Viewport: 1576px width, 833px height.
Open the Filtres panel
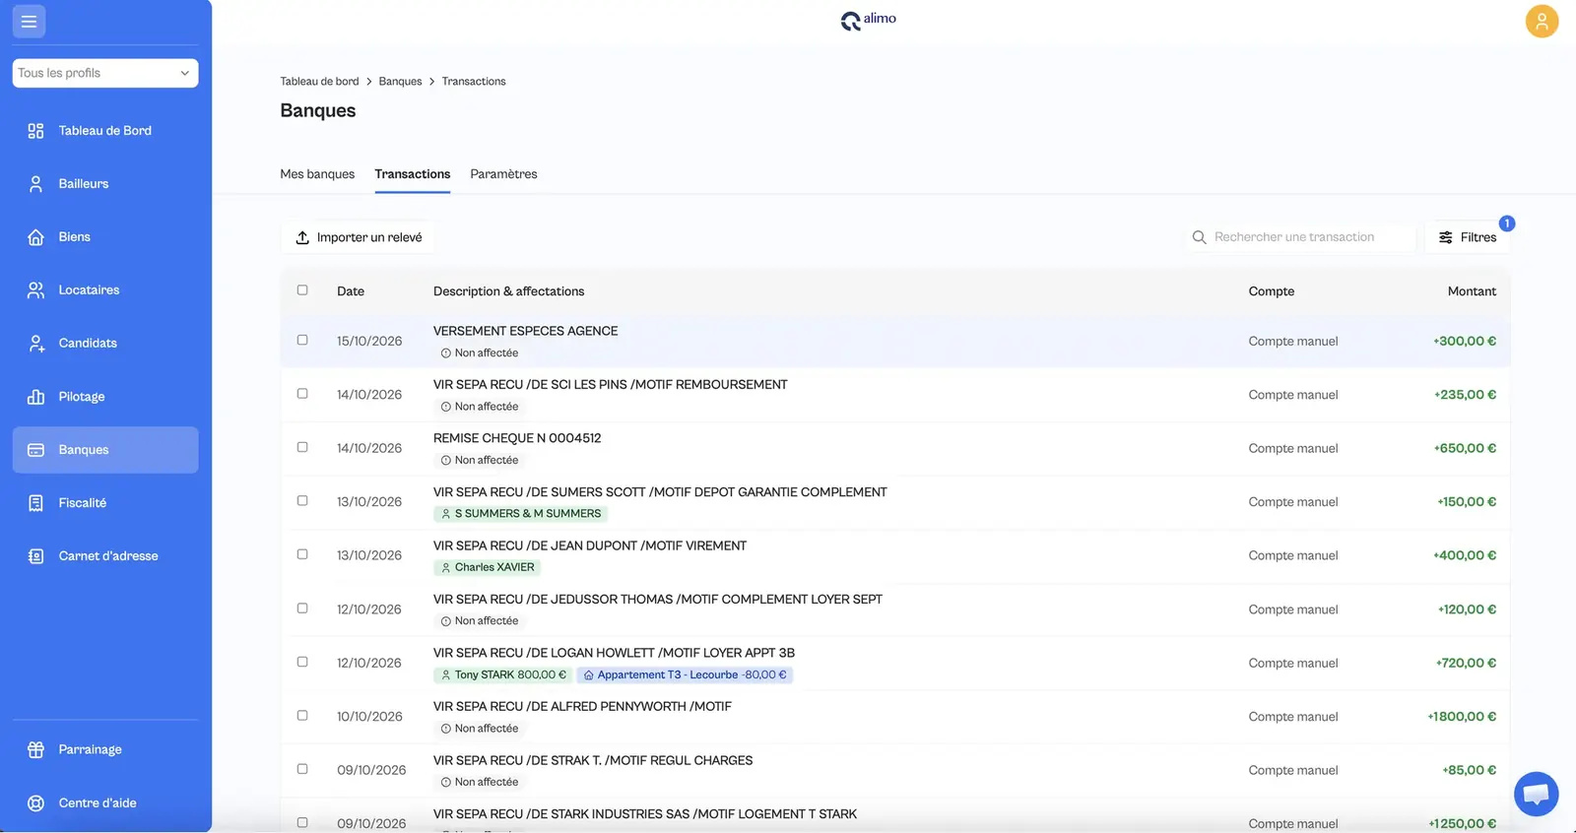[x=1468, y=237]
